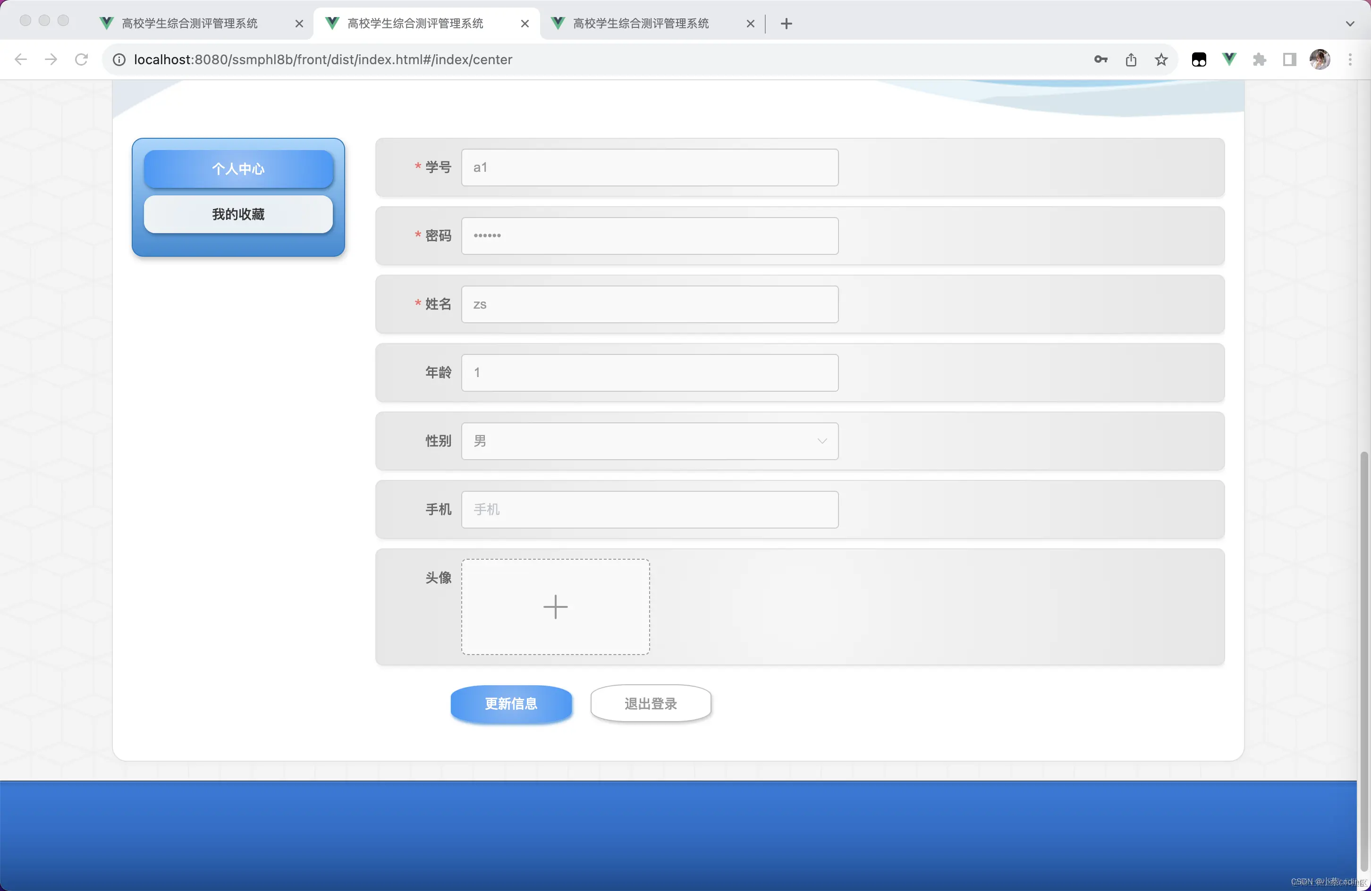The width and height of the screenshot is (1371, 891).
Task: Open a new browser tab
Action: [786, 24]
